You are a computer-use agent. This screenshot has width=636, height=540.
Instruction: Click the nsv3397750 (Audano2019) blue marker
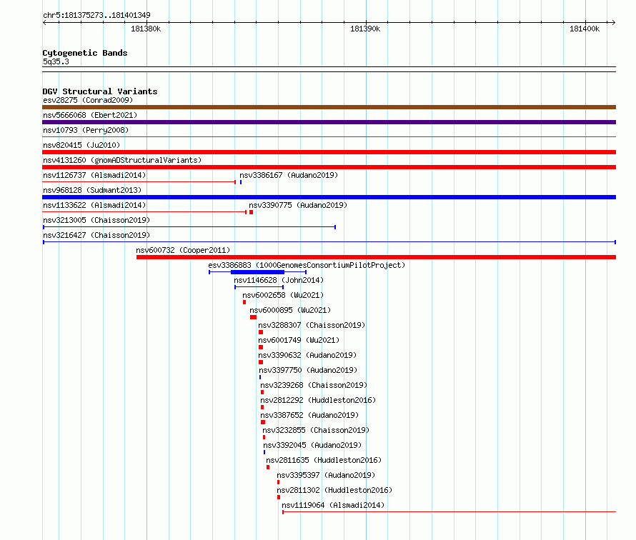(x=260, y=377)
